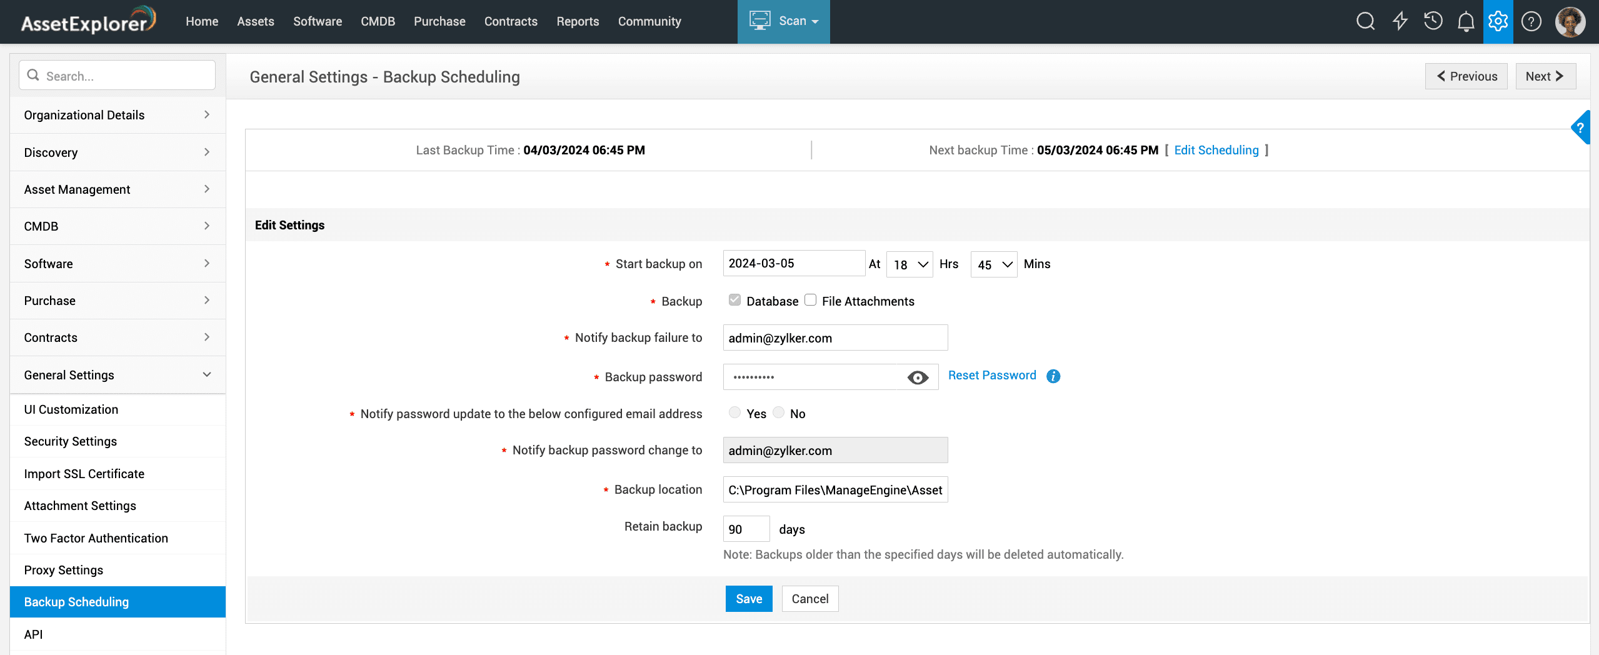Click the quick actions lightning icon
Screen dimensions: 1599x655
click(1400, 21)
